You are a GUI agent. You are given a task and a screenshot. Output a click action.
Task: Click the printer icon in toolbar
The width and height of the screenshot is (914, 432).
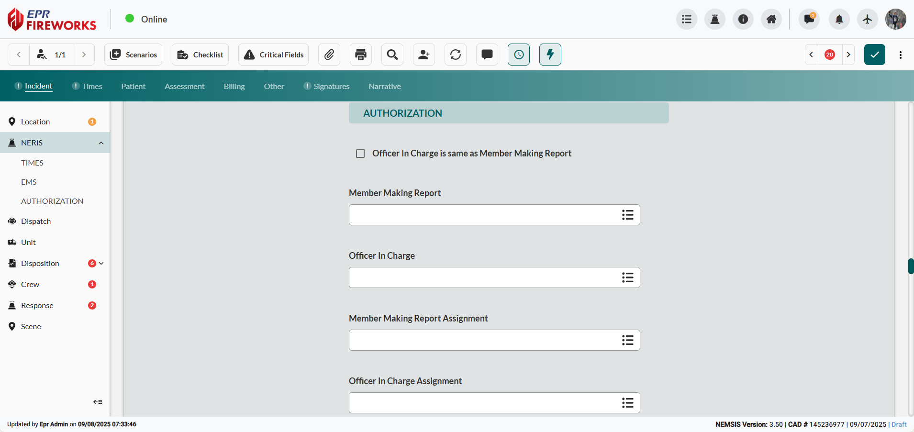[361, 55]
